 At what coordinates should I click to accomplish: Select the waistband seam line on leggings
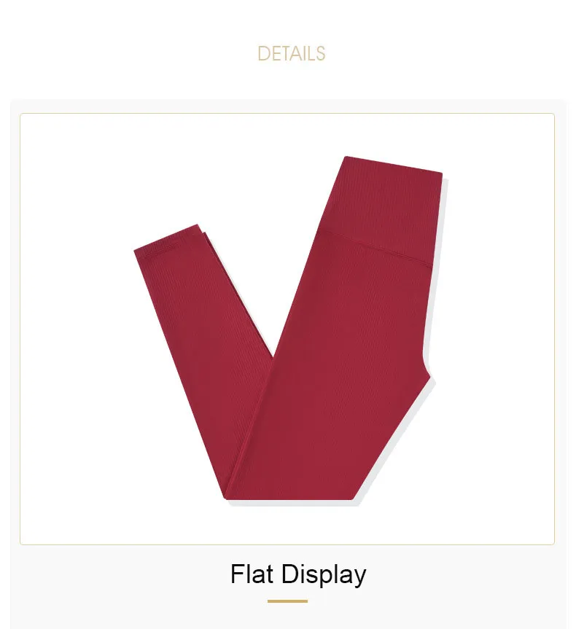[375, 247]
